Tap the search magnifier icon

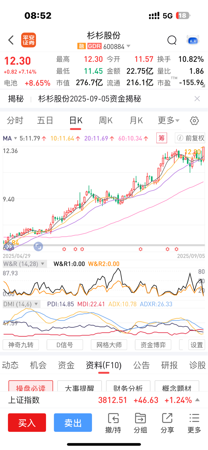click(x=172, y=40)
